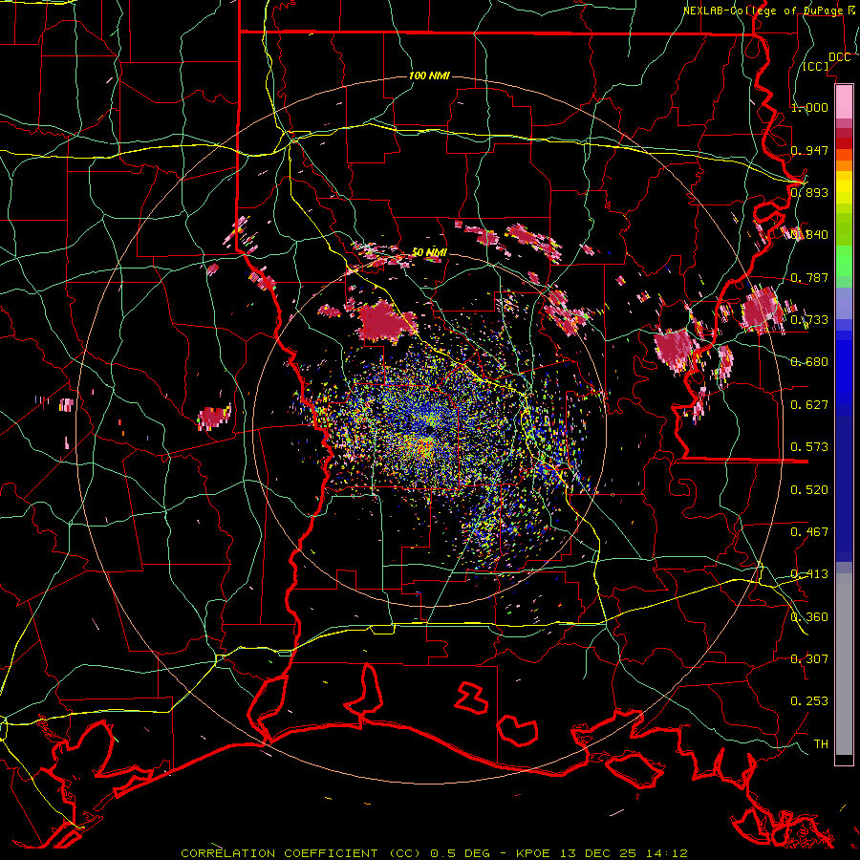Click the 0.733 scale label
Viewport: 860px width, 860px height.
[809, 319]
